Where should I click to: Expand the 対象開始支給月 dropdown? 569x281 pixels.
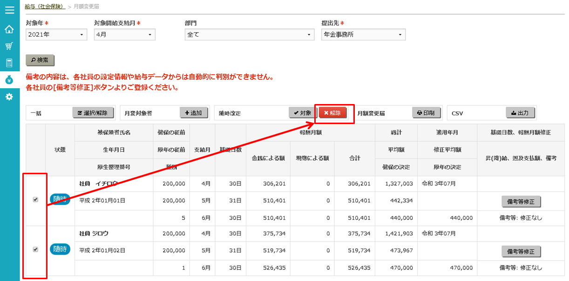pos(124,34)
